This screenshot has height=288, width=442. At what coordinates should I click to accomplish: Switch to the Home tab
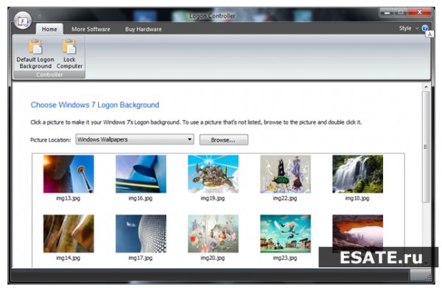point(49,29)
